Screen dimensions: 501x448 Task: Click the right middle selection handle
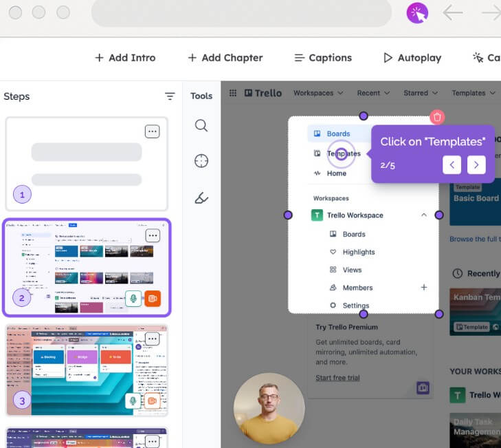(x=439, y=215)
